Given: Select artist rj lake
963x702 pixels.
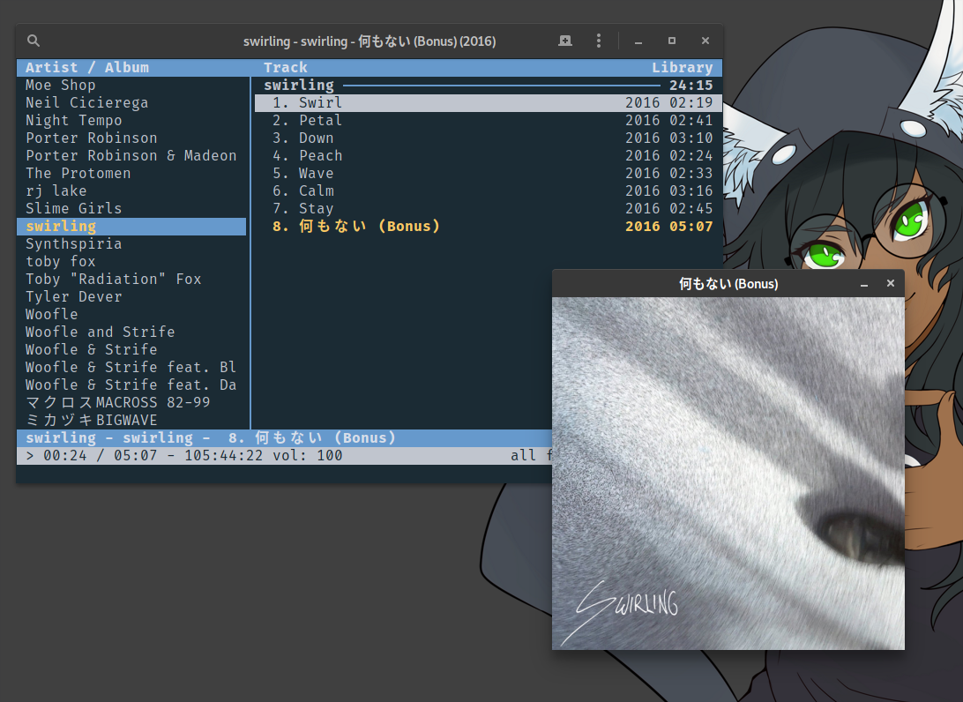Looking at the screenshot, I should [56, 191].
